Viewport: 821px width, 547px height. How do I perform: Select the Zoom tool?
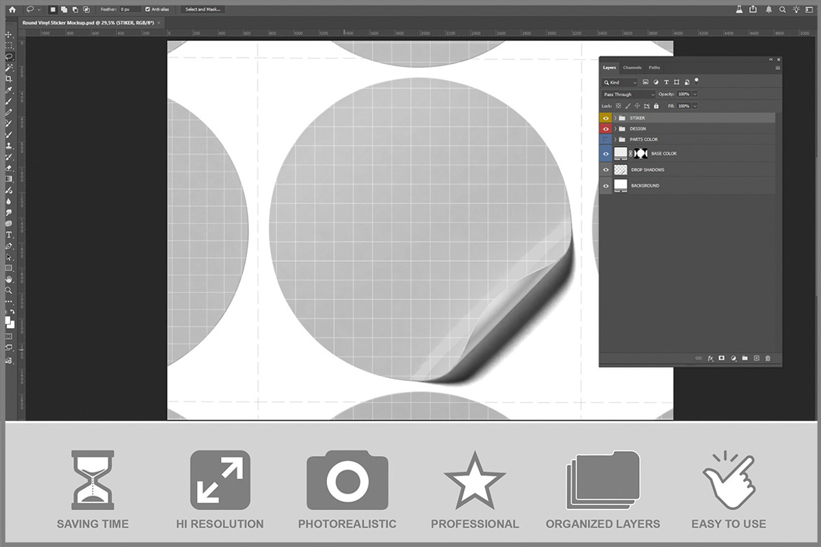[x=9, y=290]
